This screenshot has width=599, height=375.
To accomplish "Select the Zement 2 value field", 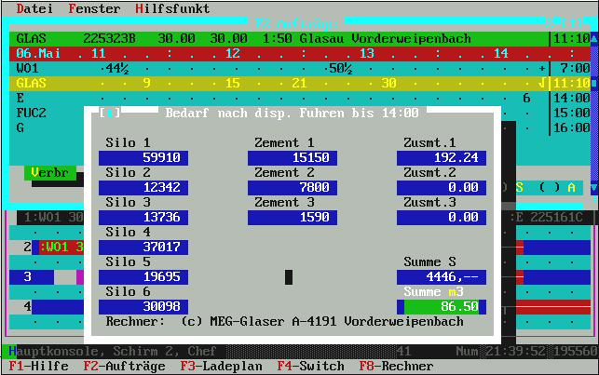I will point(293,188).
